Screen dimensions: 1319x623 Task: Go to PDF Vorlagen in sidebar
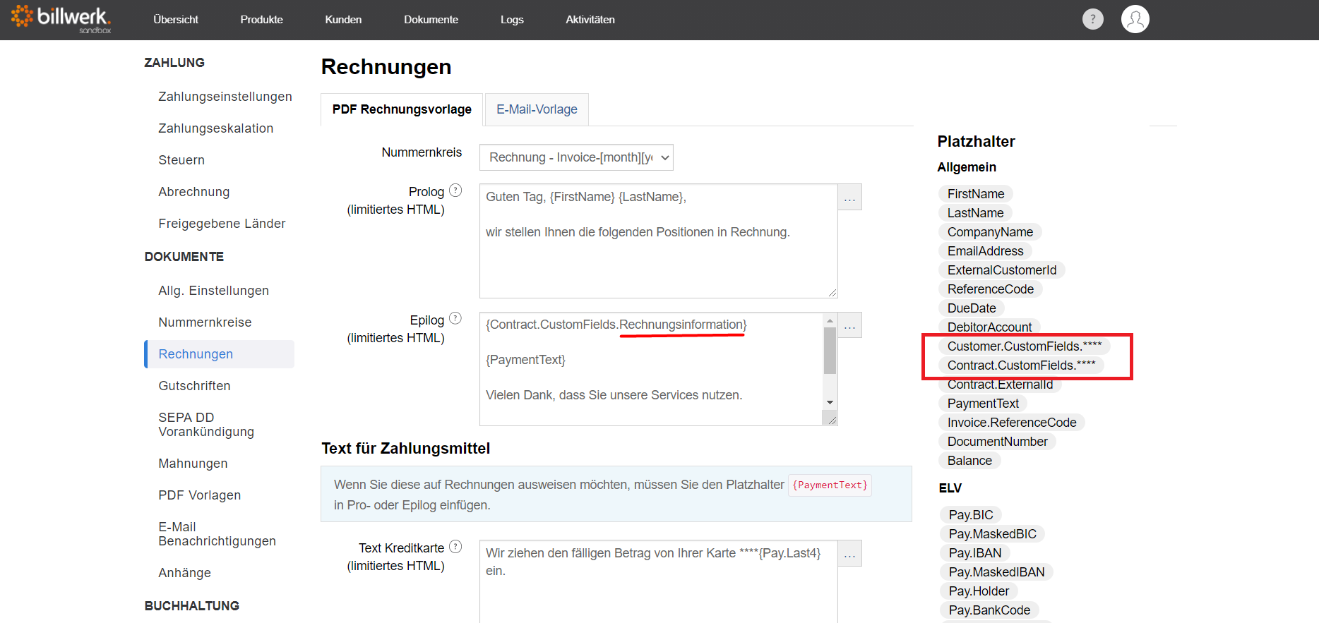(200, 495)
